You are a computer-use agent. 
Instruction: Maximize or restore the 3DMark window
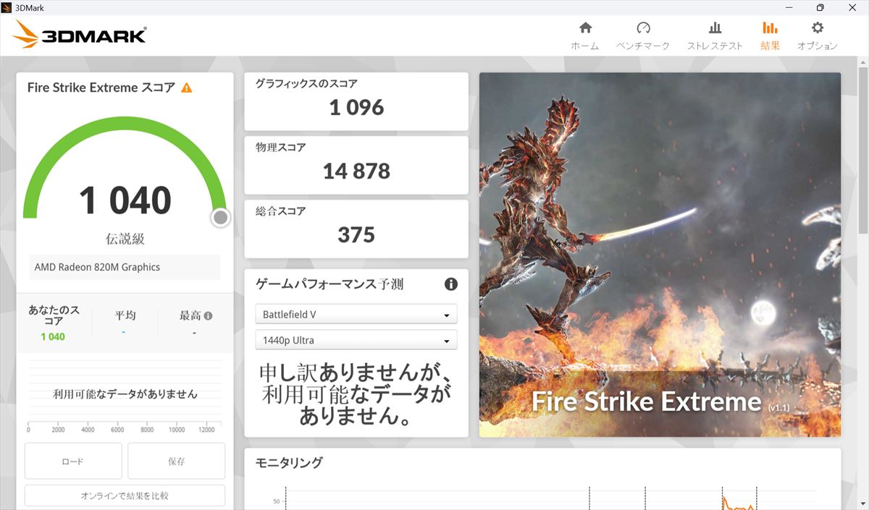pos(820,7)
